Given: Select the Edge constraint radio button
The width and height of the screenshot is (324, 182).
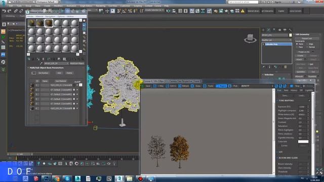Looking at the screenshot, I should [x=307, y=44].
